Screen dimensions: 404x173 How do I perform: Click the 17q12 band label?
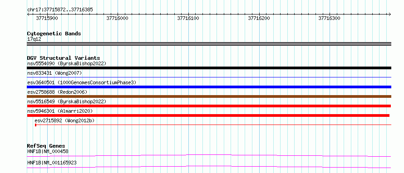34,39
